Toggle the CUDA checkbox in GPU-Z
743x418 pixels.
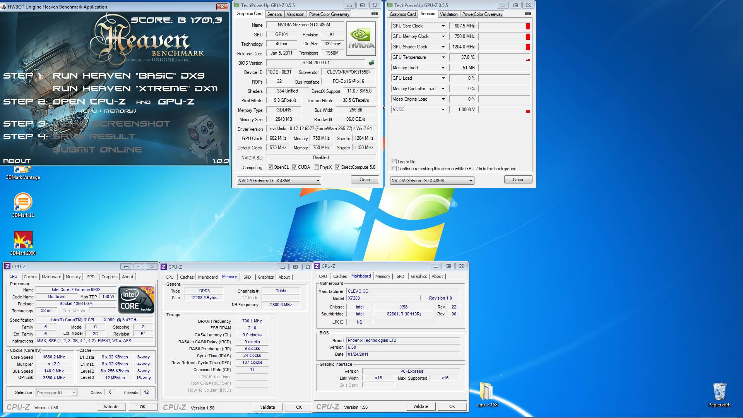tap(294, 167)
